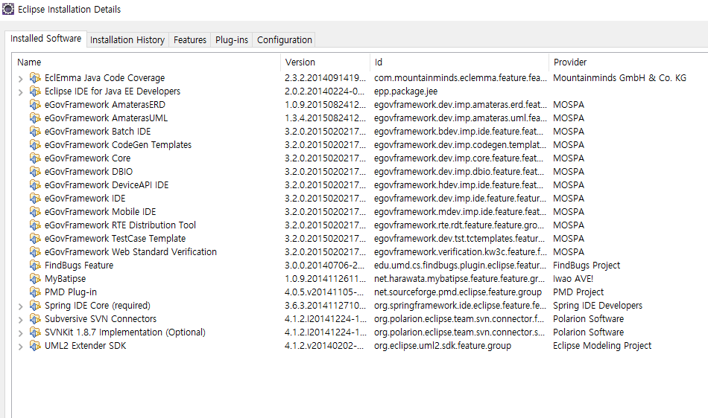Expand the Subversive SVN Connectors node

(20, 320)
